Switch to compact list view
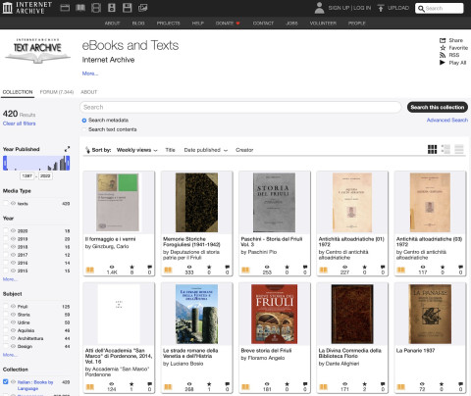 (459, 149)
